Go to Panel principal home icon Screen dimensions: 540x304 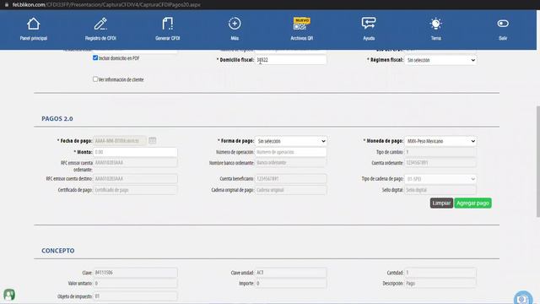[x=34, y=24]
